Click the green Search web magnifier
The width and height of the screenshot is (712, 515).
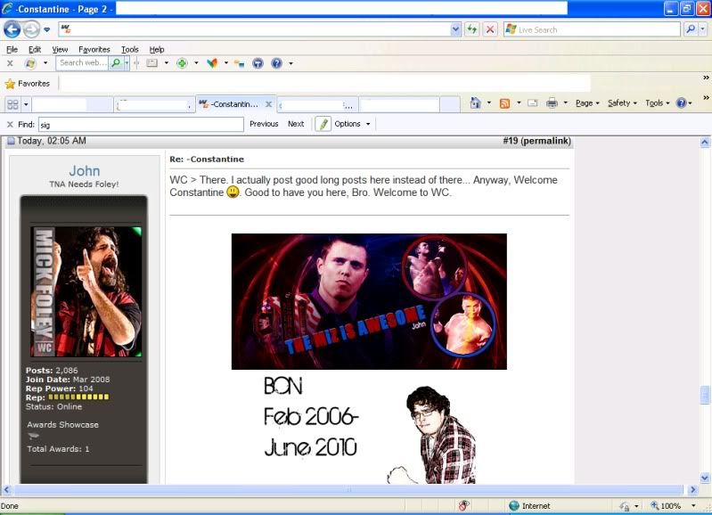tap(116, 62)
